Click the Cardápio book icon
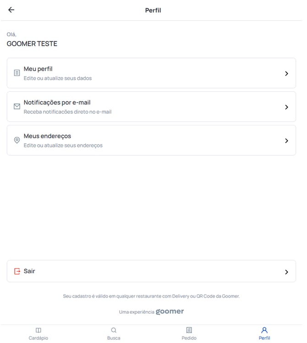Screen dimensions: 307x343 point(38,330)
